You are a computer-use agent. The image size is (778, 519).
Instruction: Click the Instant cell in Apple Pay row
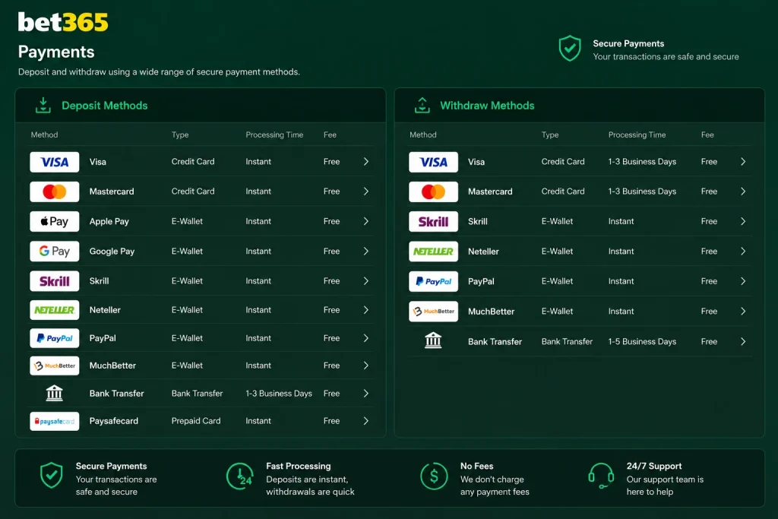(x=258, y=221)
